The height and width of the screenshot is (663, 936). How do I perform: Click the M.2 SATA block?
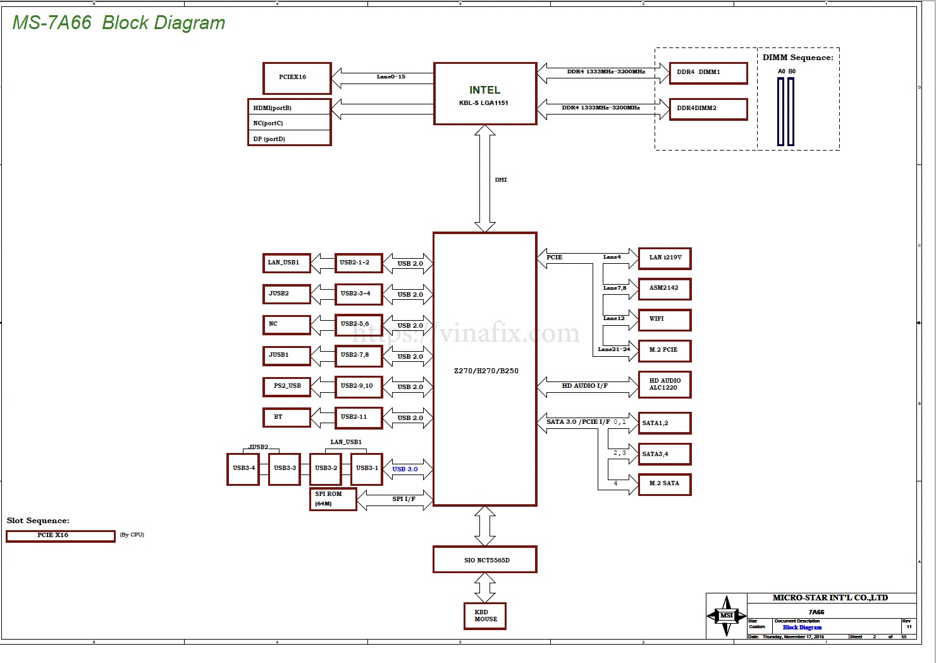[665, 484]
